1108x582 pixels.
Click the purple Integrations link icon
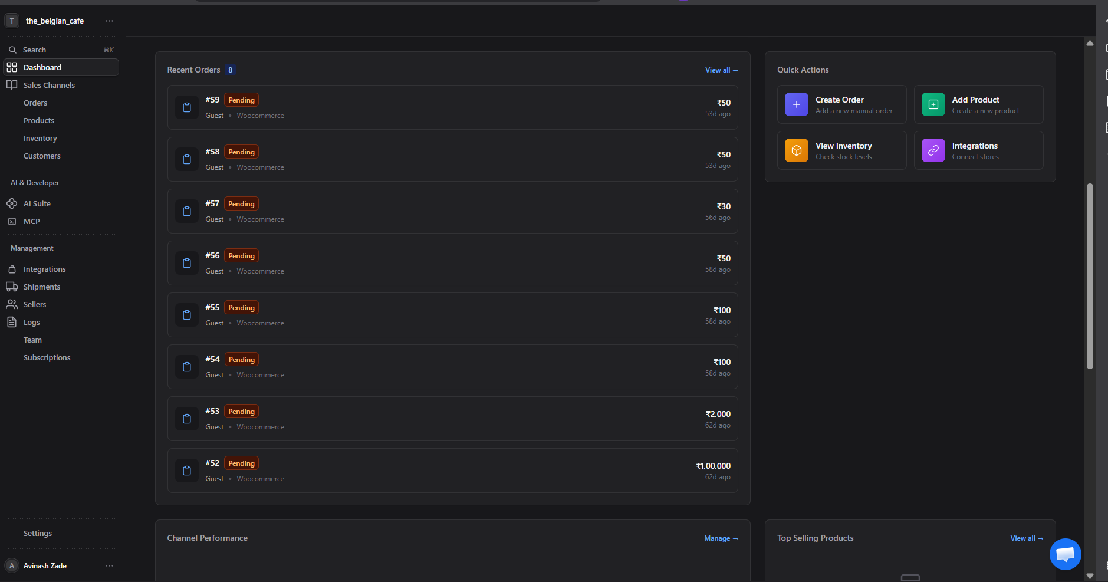coord(933,150)
